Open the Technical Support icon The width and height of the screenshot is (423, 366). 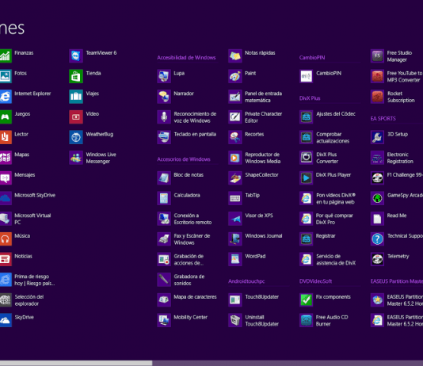[x=377, y=239]
